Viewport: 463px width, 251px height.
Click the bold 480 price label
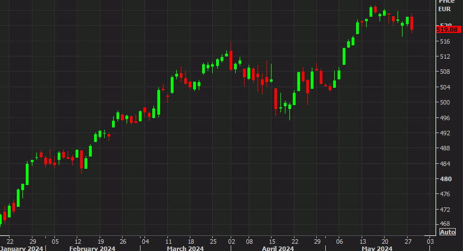coord(446,179)
